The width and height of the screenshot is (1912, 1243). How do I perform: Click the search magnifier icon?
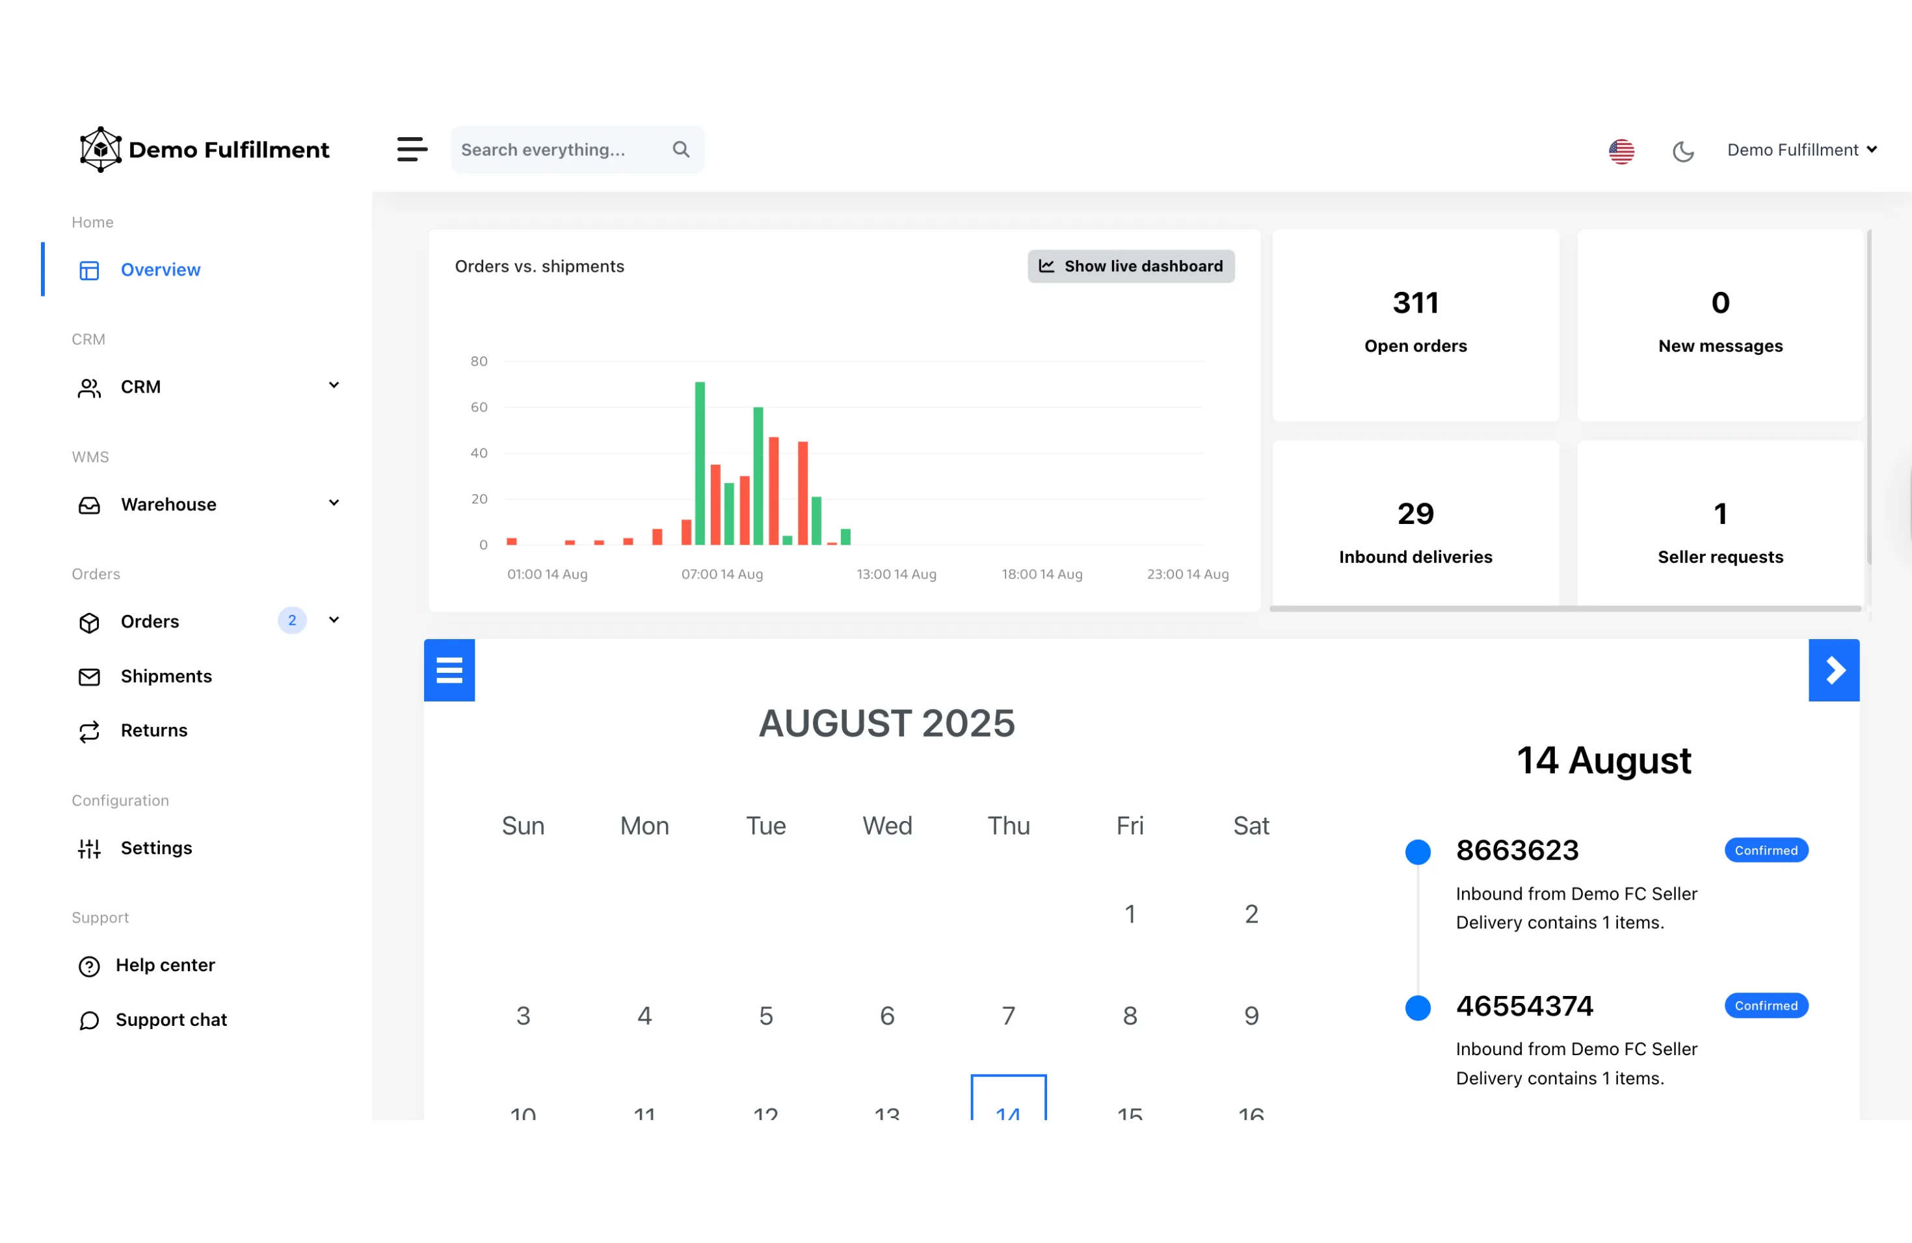click(x=680, y=150)
